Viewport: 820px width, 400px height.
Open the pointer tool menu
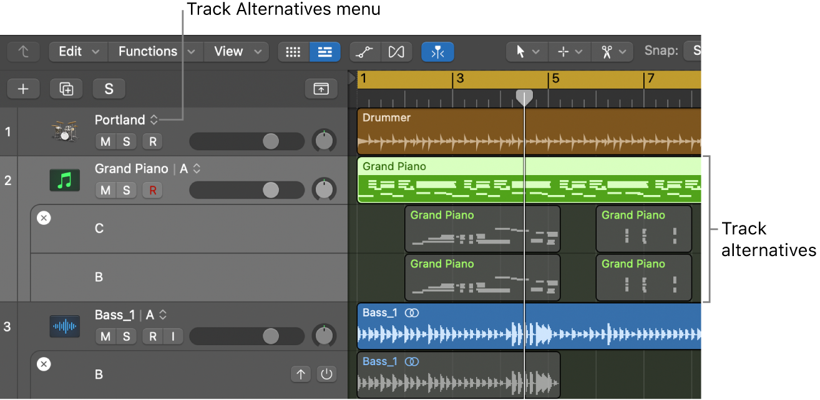tap(527, 52)
